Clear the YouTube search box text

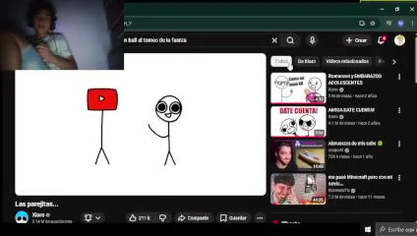point(274,40)
